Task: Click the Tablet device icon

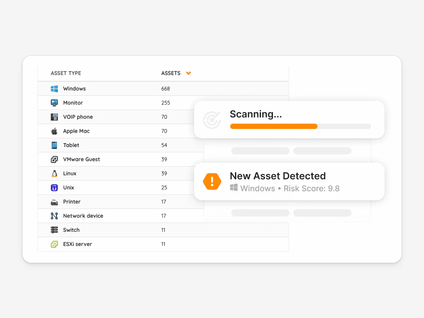Action: (x=54, y=145)
